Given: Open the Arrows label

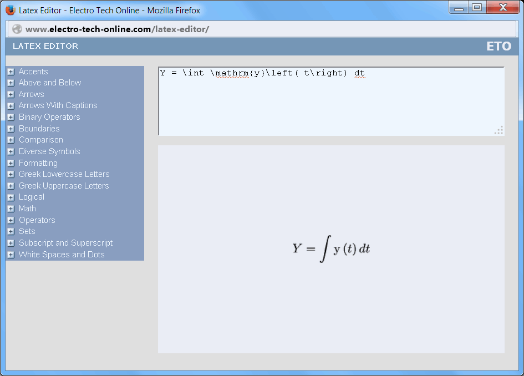Looking at the screenshot, I should pos(32,94).
